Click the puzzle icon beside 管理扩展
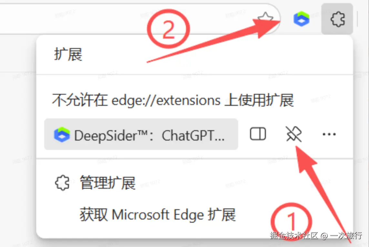The width and height of the screenshot is (369, 247). pos(62,183)
